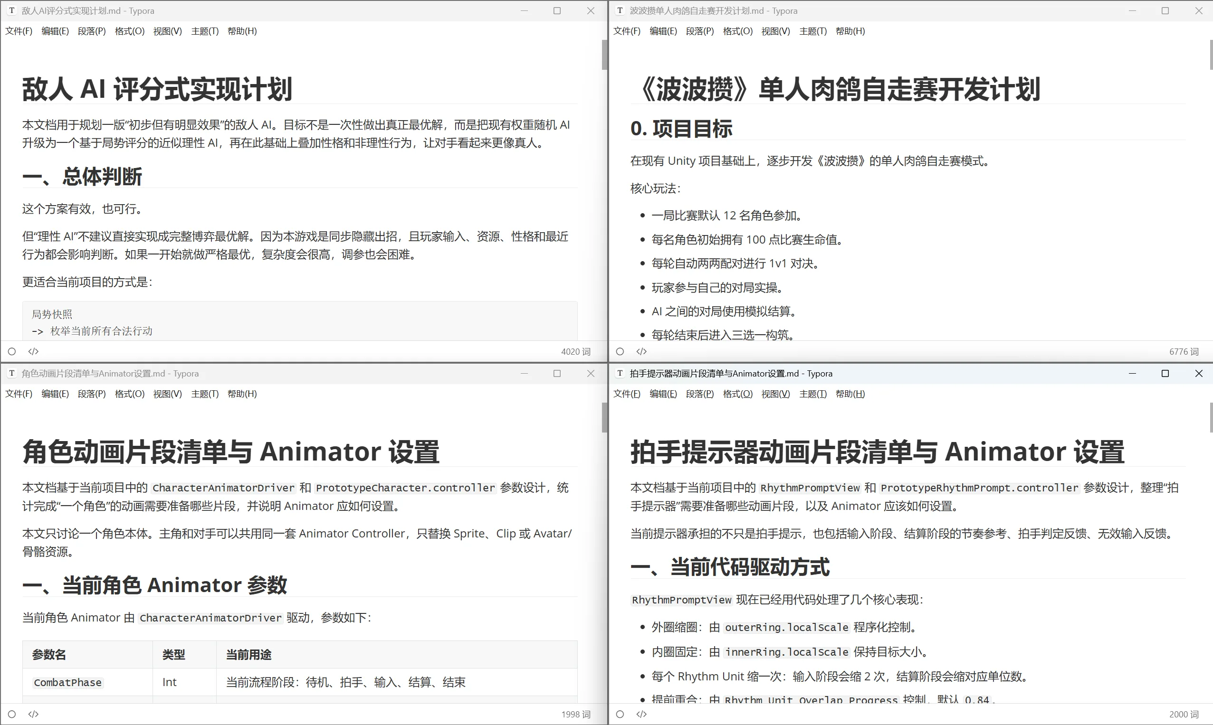Click code block line 局势快照
Image resolution: width=1213 pixels, height=725 pixels.
[52, 314]
